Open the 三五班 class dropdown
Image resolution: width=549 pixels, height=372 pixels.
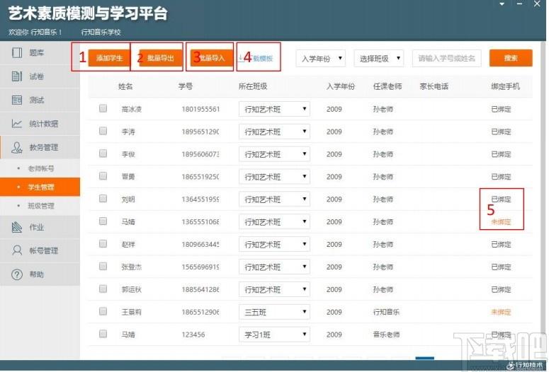274,312
